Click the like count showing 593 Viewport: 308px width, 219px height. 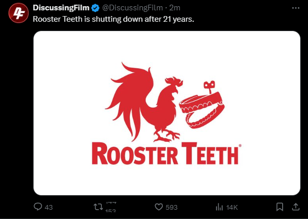coord(172,208)
